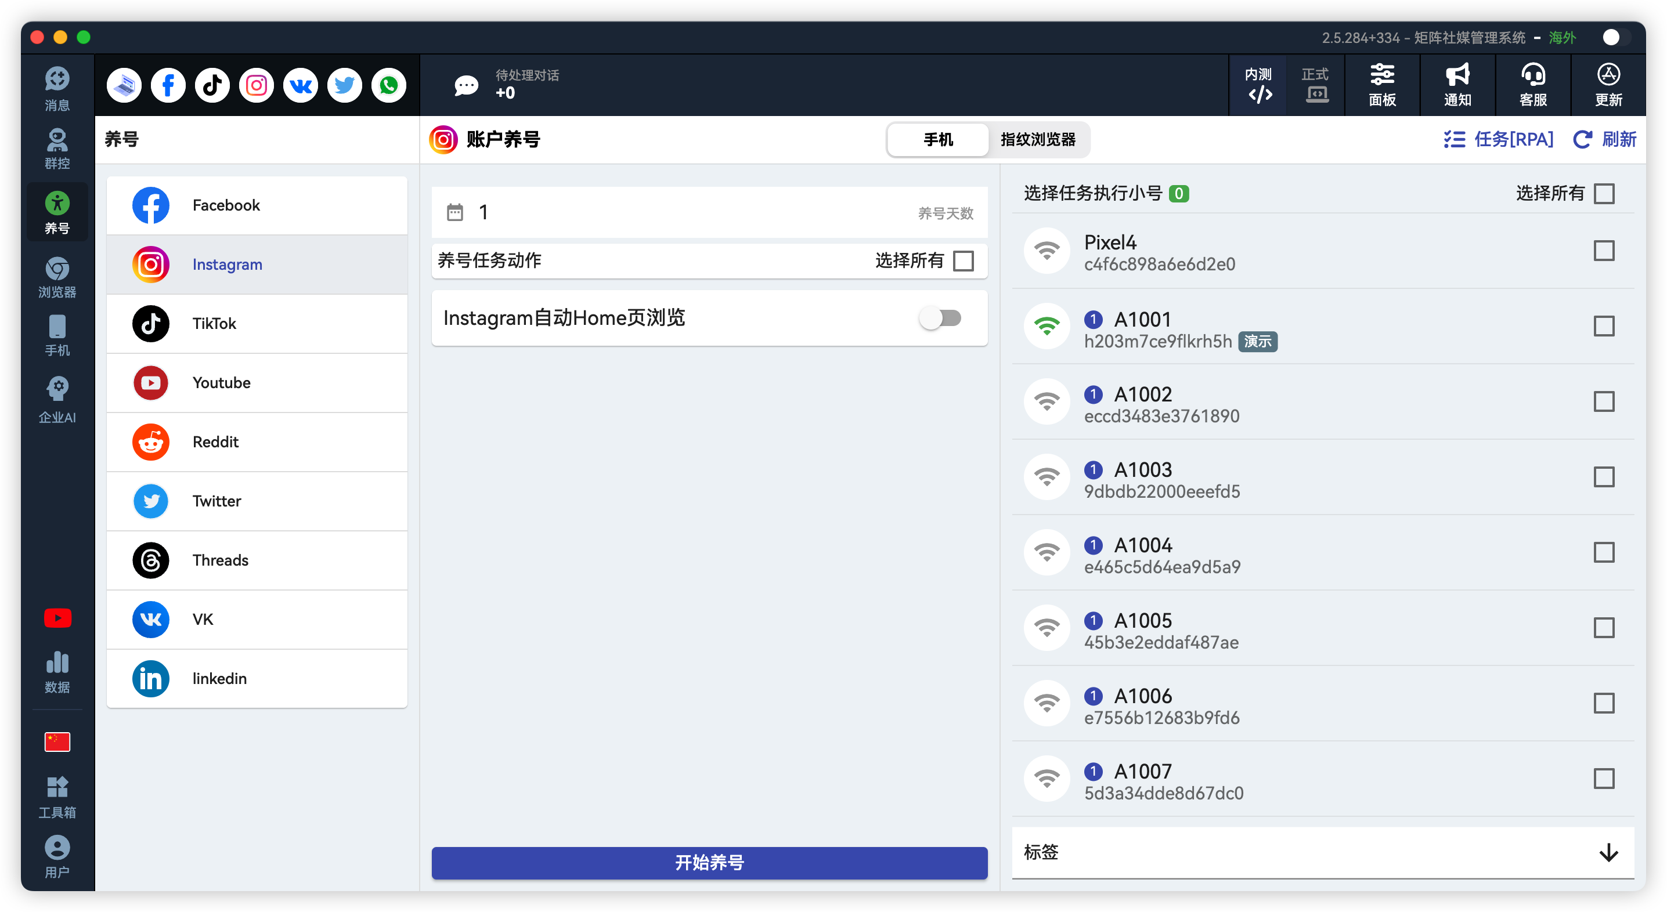Switch to the 手机 tab
1667x912 pixels.
(938, 139)
